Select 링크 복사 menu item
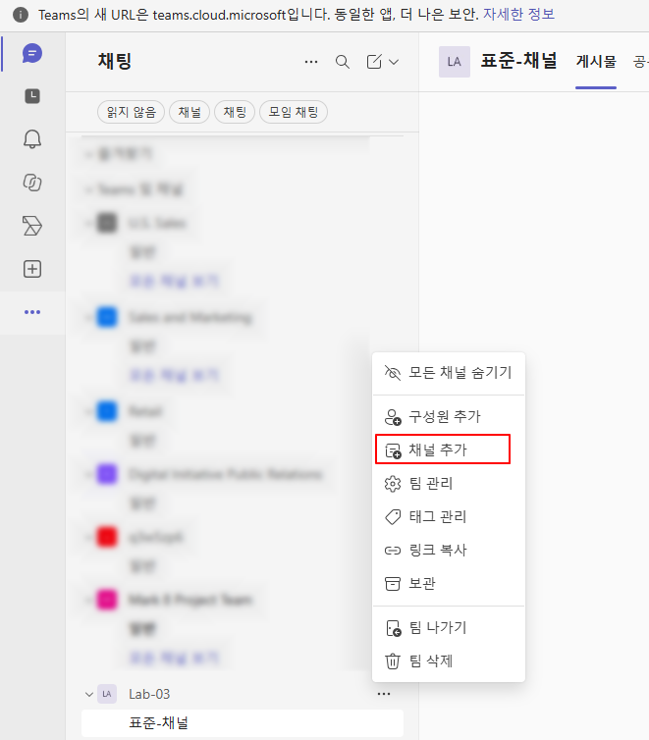649x740 pixels. (x=449, y=551)
